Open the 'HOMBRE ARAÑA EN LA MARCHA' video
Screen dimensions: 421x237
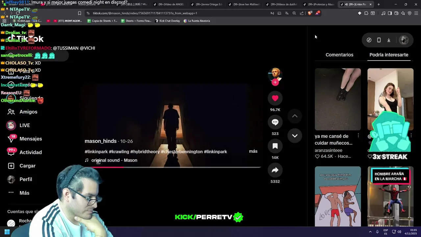390,196
